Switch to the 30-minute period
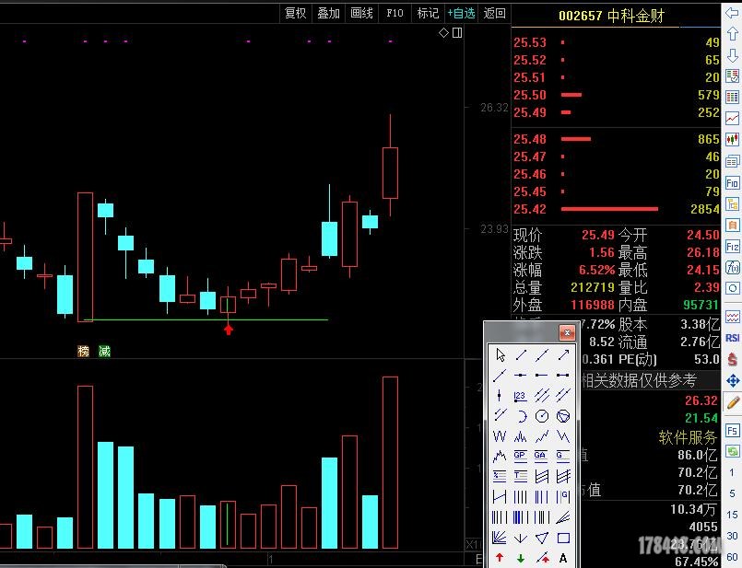Image resolution: width=742 pixels, height=568 pixels. 732,536
